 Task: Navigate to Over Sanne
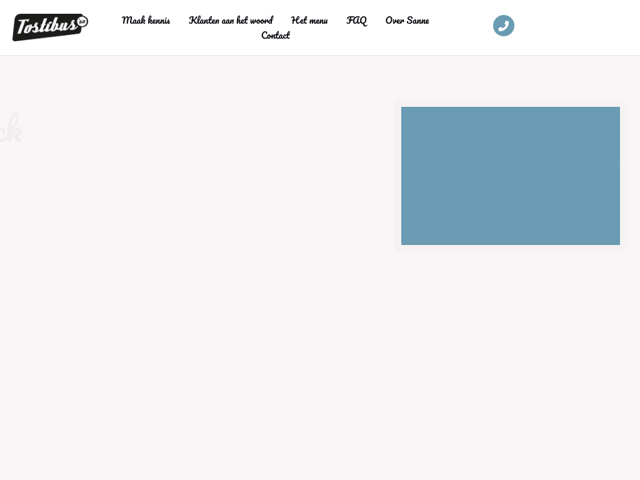407,21
